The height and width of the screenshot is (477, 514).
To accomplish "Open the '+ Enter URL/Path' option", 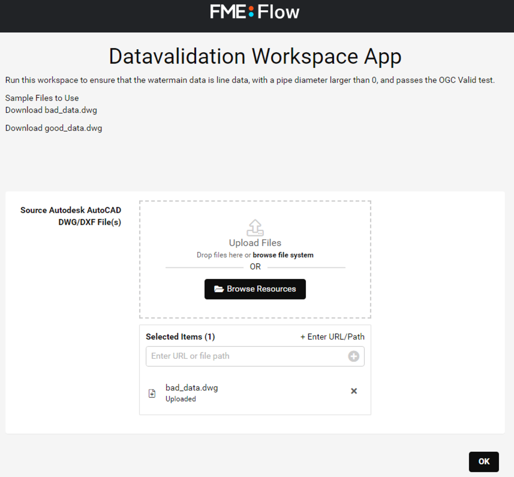I will pyautogui.click(x=332, y=337).
